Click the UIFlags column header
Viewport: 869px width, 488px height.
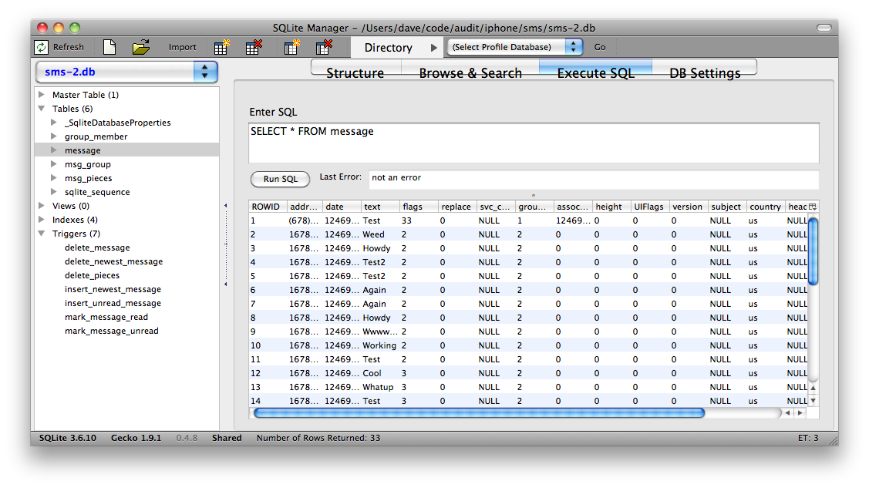point(650,207)
